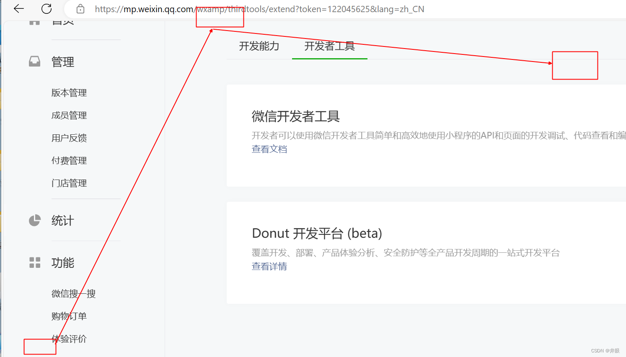
Task: Open 查看详情 for Donut 开发平台
Action: (x=269, y=266)
